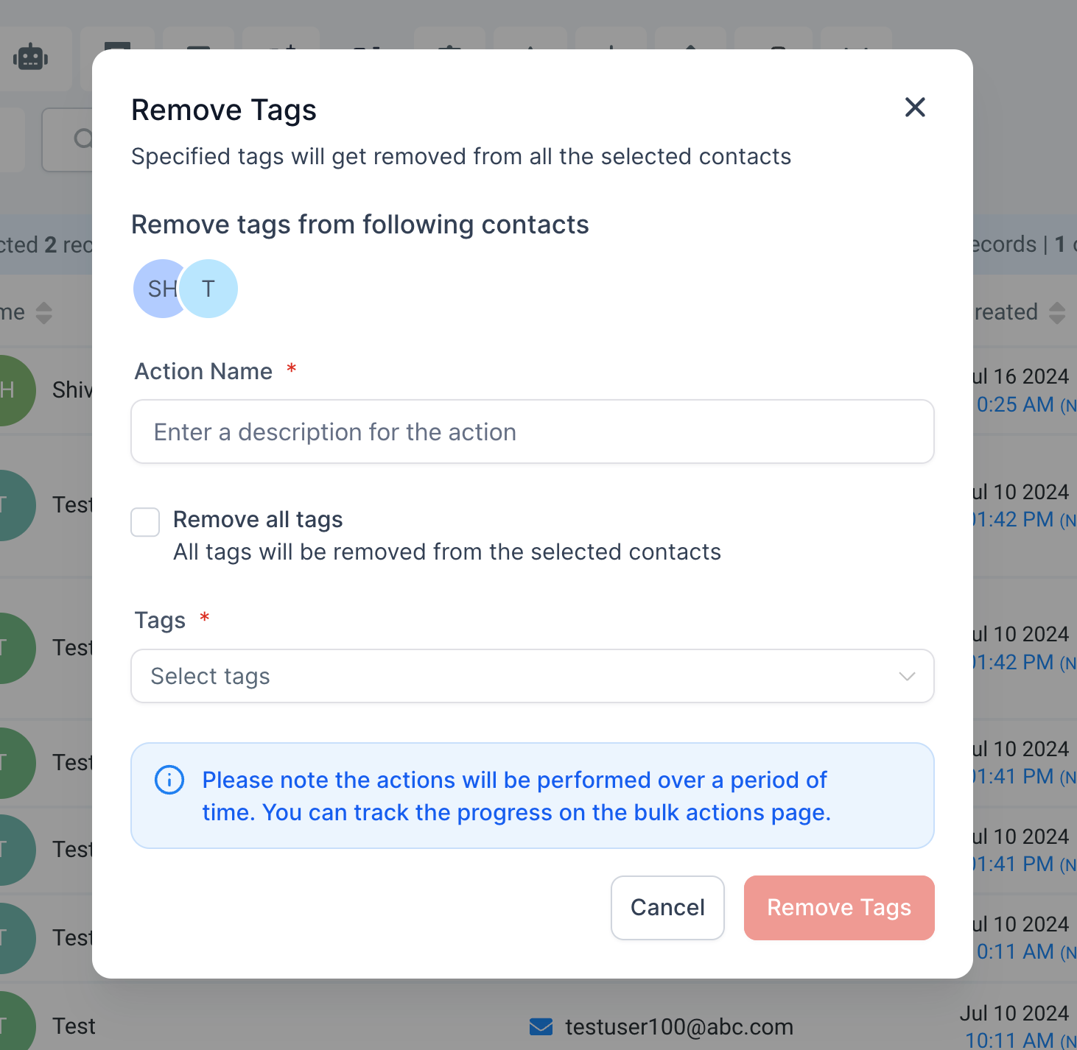Sort by the Name column arrows

[x=44, y=312]
